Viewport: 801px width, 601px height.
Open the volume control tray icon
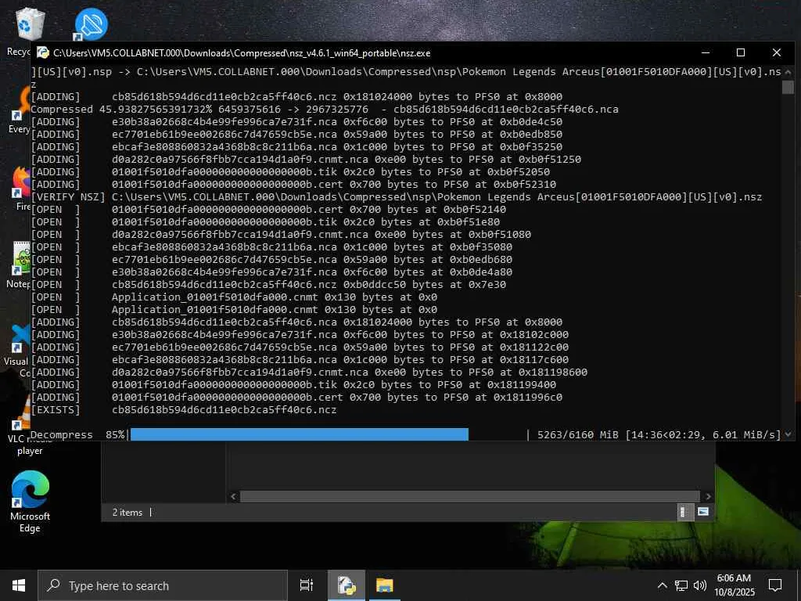pos(700,585)
